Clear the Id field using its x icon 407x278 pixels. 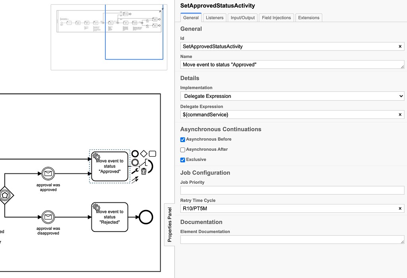tap(400, 46)
